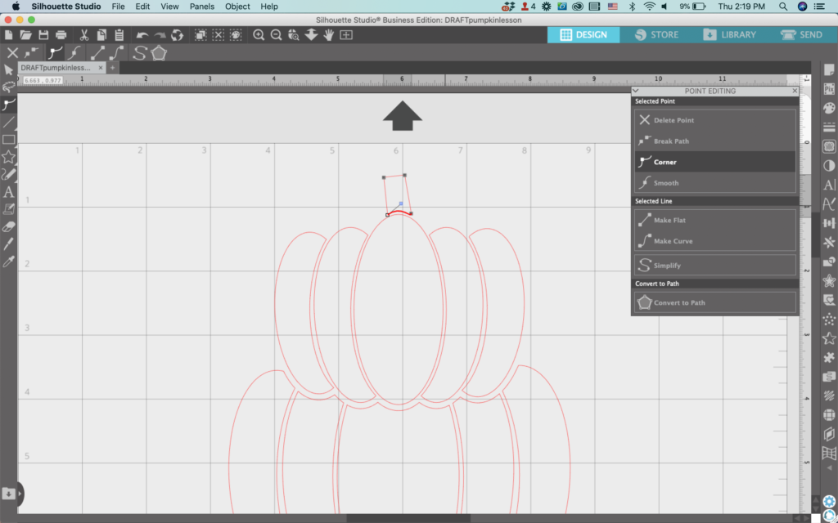Set point to Corner in panel

click(x=715, y=162)
